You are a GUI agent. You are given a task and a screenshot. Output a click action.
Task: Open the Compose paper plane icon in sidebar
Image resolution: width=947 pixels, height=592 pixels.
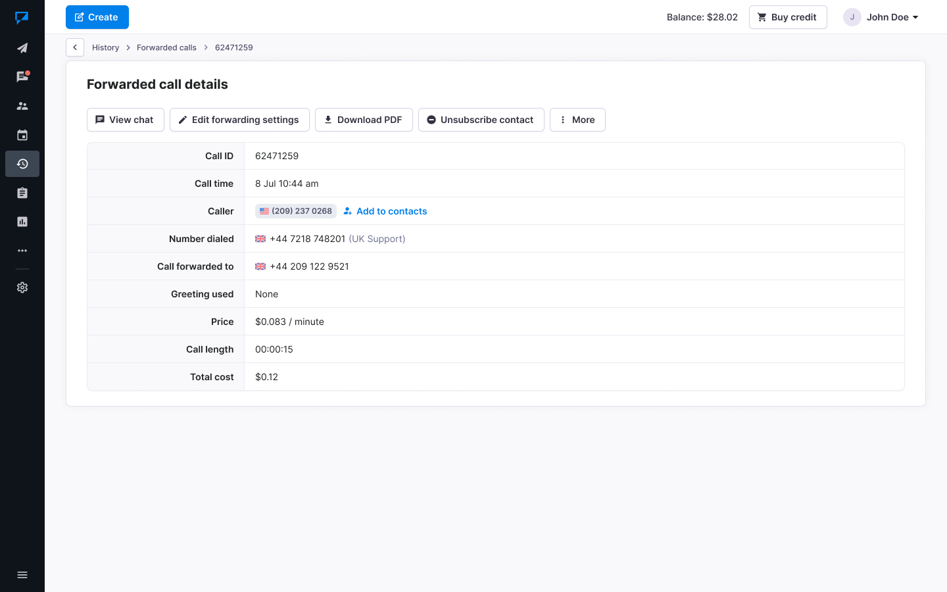pos(22,48)
